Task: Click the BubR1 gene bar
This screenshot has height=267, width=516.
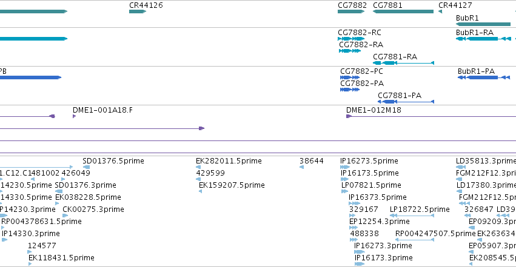Action: (x=483, y=24)
